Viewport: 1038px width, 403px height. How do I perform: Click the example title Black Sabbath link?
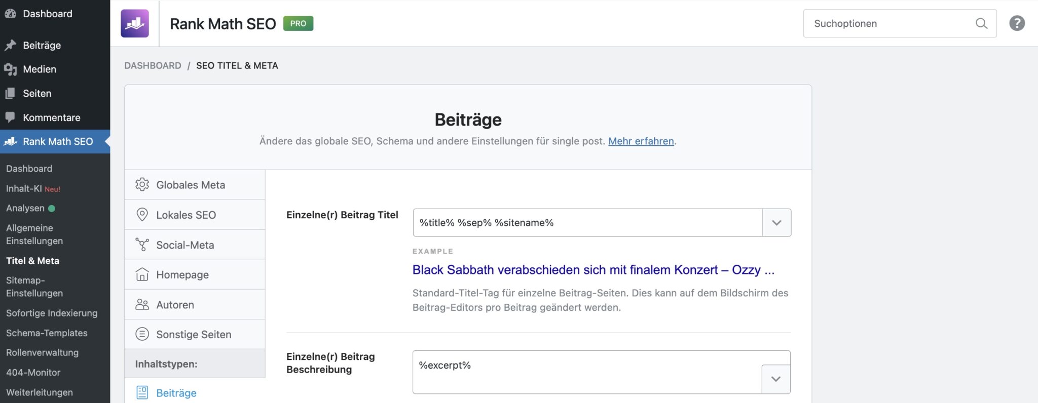click(593, 270)
